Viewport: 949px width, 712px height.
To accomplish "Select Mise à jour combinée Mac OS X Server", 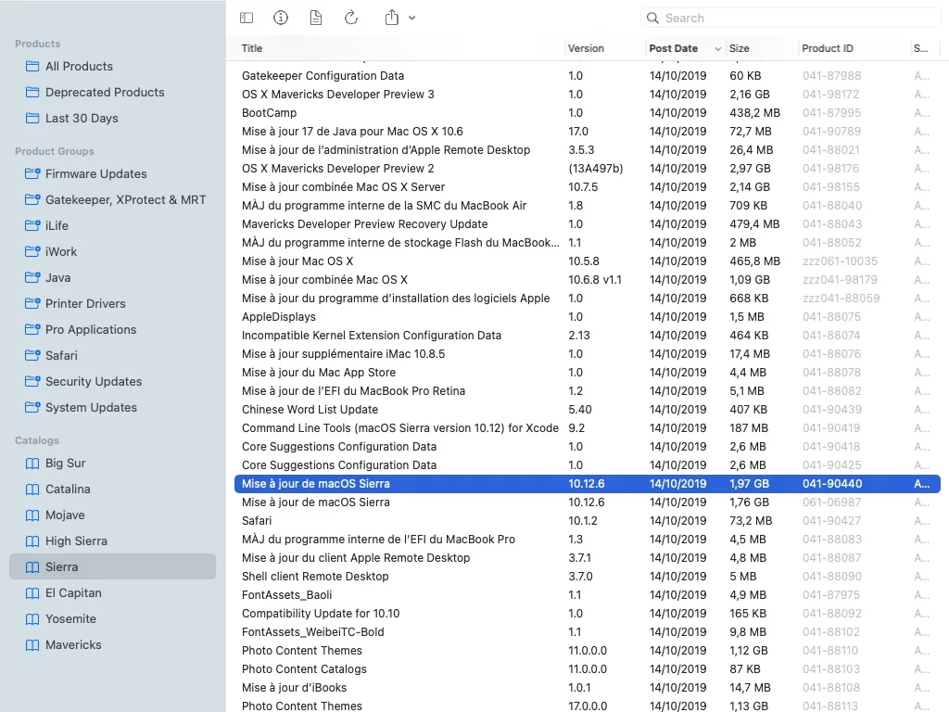I will [x=587, y=187].
